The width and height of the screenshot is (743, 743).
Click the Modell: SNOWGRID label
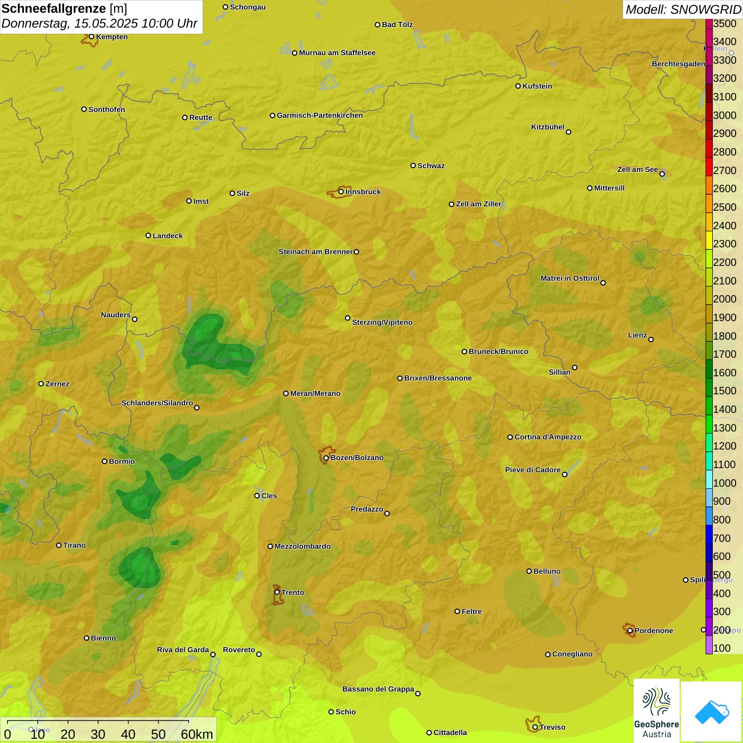click(x=683, y=10)
